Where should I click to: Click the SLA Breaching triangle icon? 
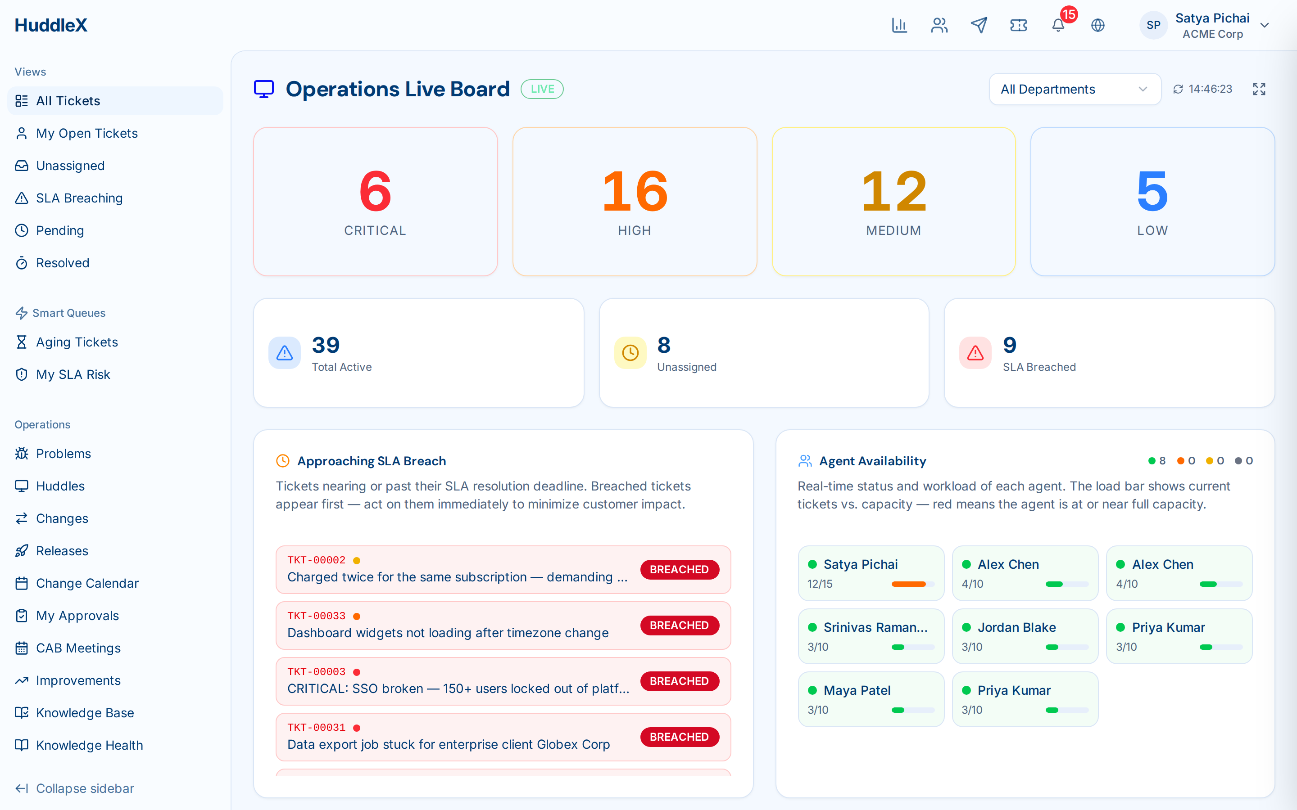click(22, 198)
